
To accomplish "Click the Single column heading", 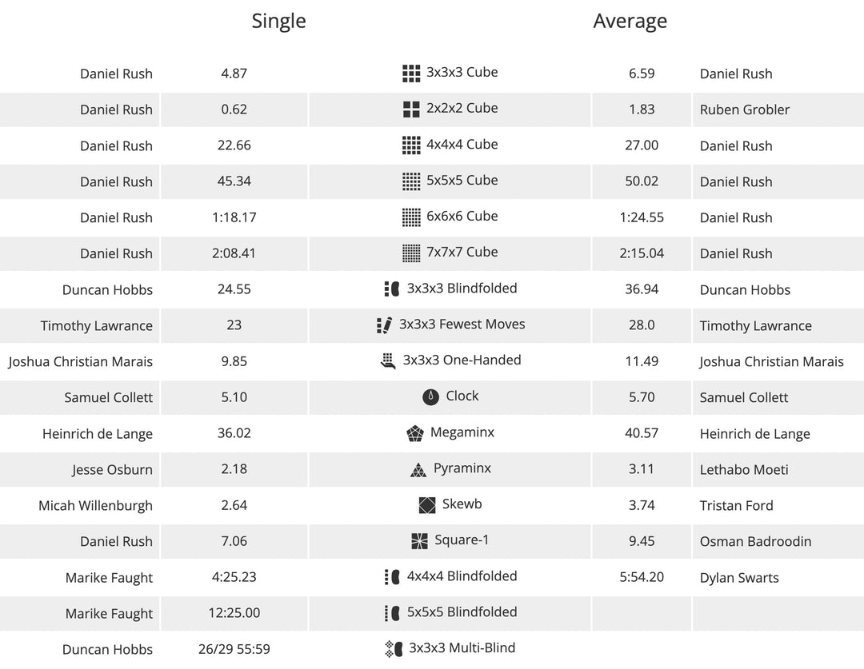I will click(278, 21).
